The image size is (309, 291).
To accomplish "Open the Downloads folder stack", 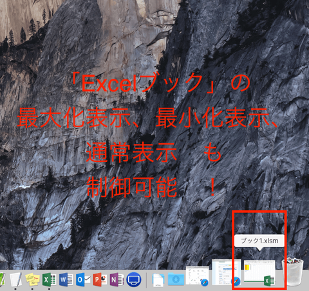I will click(x=176, y=279).
